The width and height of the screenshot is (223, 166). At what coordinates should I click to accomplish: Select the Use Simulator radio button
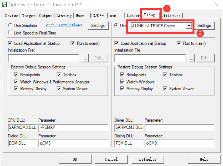click(x=10, y=25)
